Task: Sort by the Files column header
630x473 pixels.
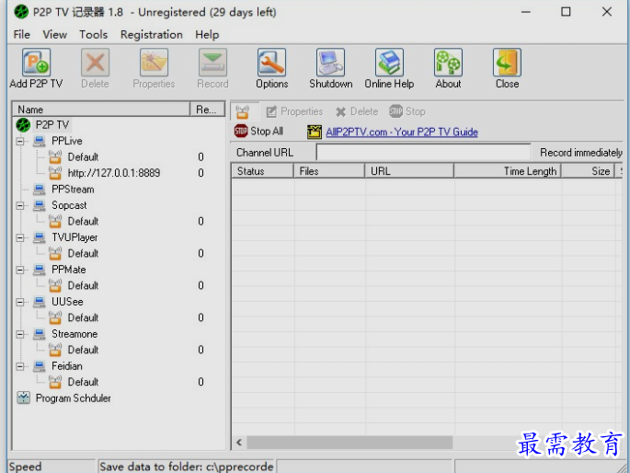Action: coord(329,171)
